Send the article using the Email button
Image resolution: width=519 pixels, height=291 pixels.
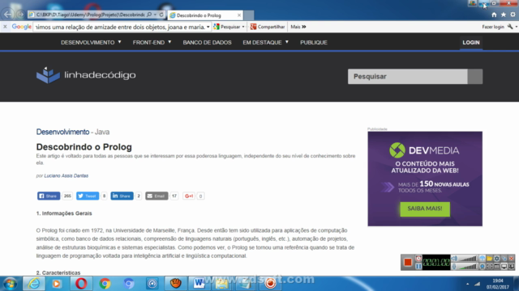[157, 196]
